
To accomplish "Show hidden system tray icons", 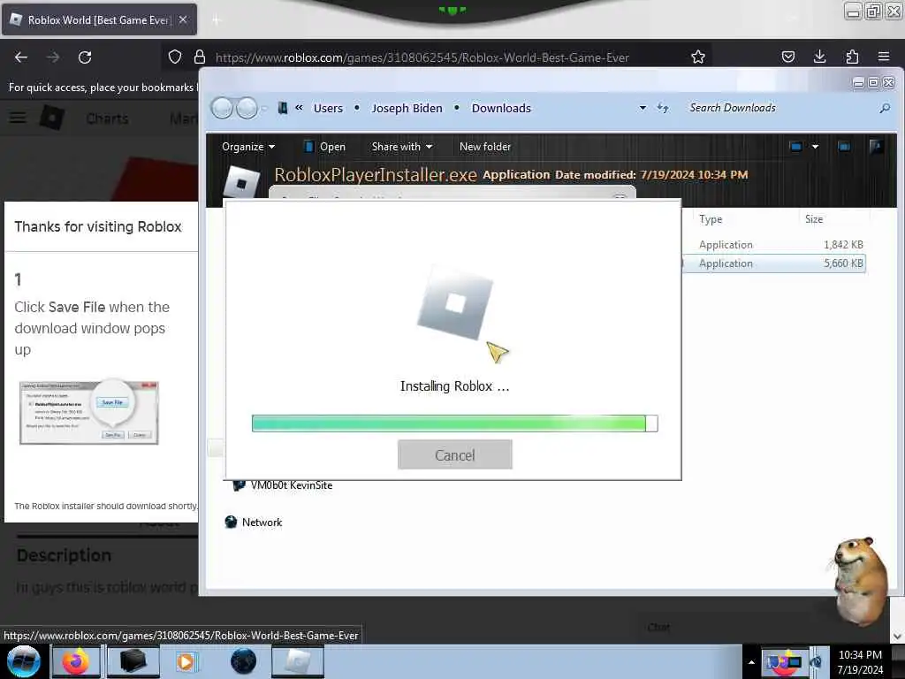I will click(x=751, y=662).
